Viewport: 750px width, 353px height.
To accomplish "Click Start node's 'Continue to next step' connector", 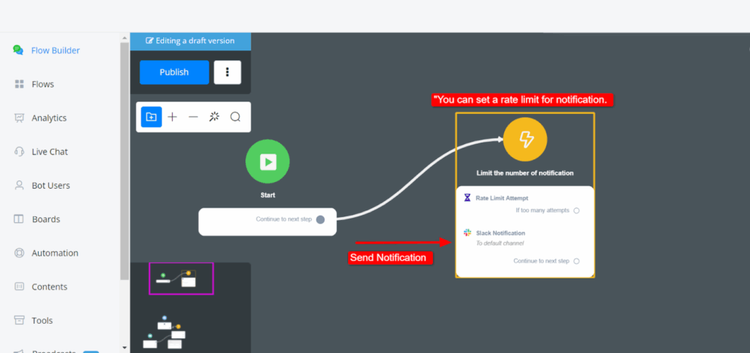I will click(x=320, y=219).
